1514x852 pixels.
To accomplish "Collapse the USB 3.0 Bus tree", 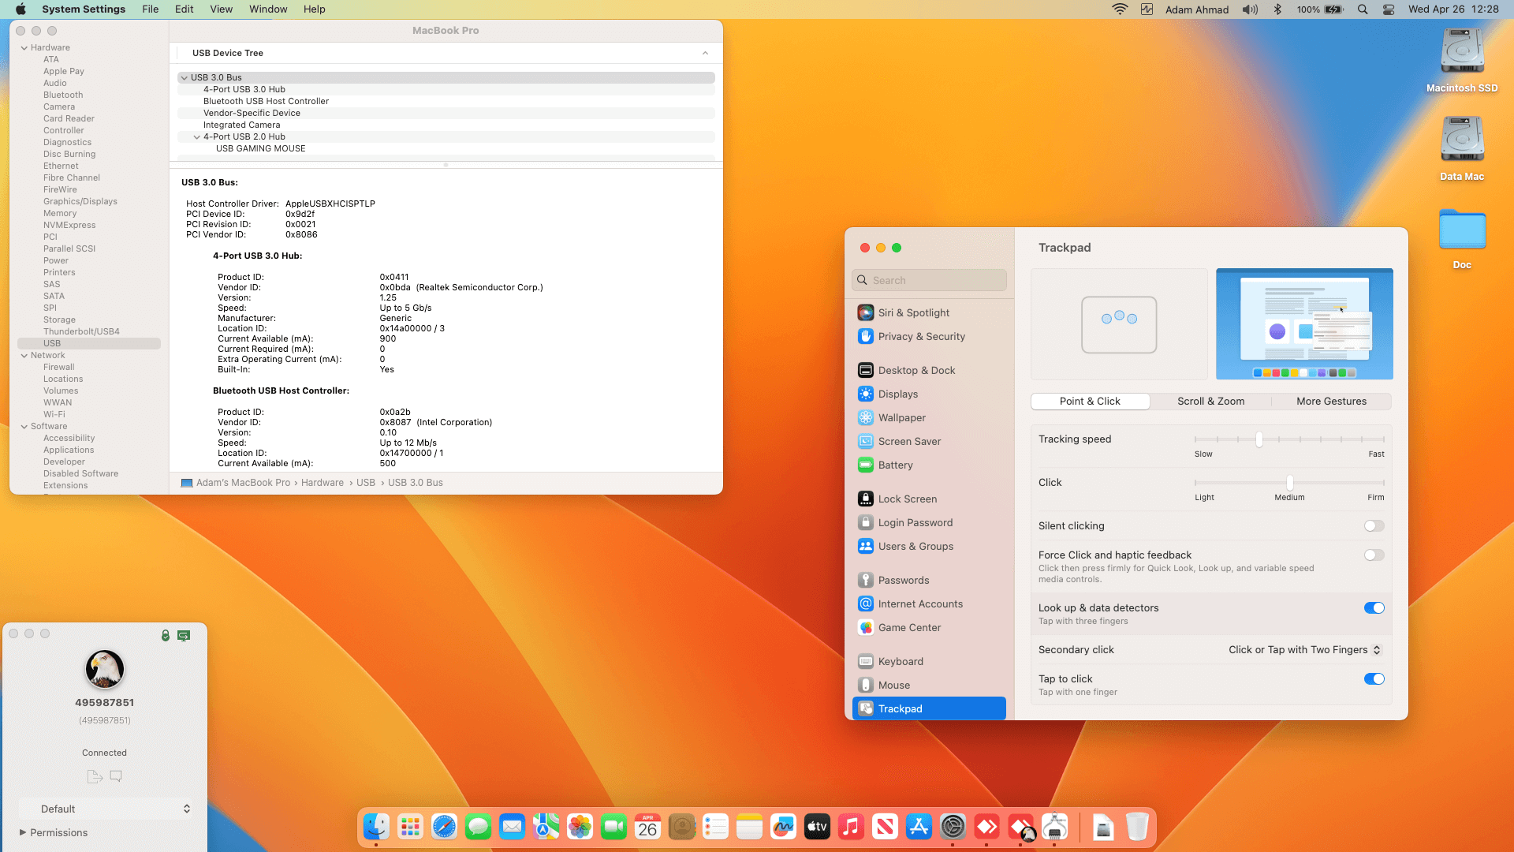I will coord(184,77).
